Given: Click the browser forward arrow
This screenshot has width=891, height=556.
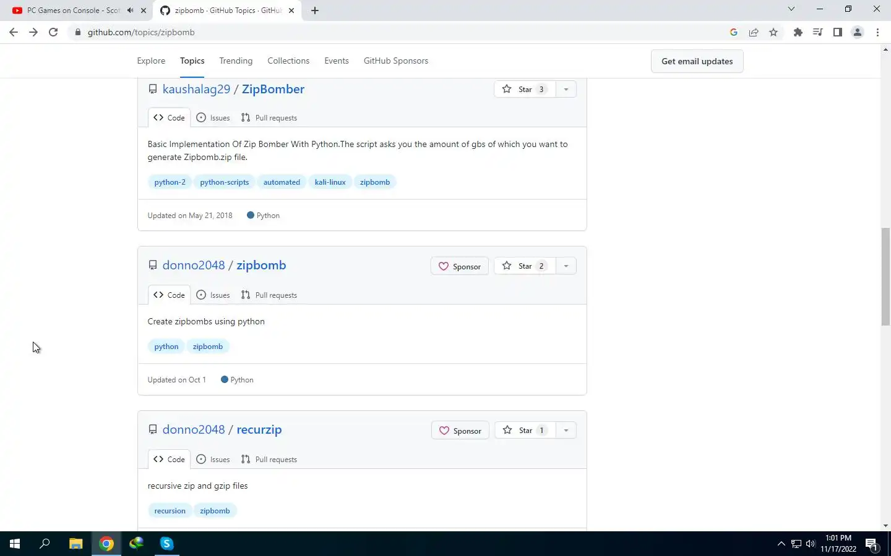Looking at the screenshot, I should (33, 32).
